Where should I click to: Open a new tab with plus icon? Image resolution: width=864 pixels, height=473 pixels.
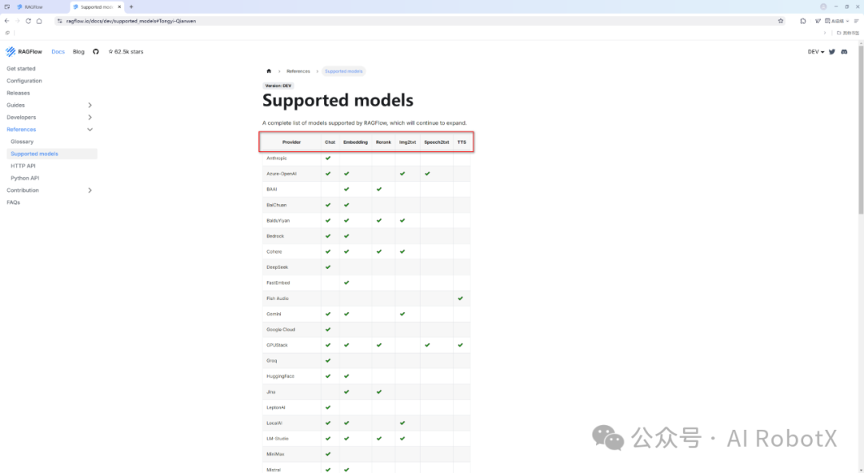click(x=131, y=6)
